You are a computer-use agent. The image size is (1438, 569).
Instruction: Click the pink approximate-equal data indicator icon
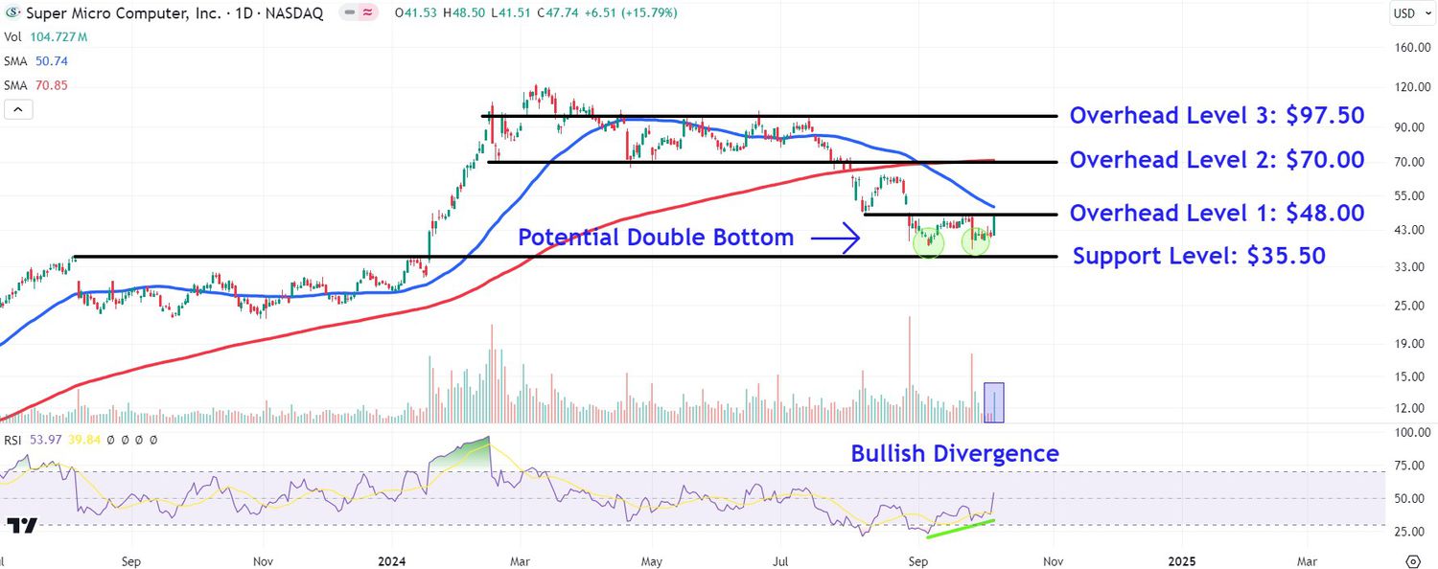tap(367, 13)
